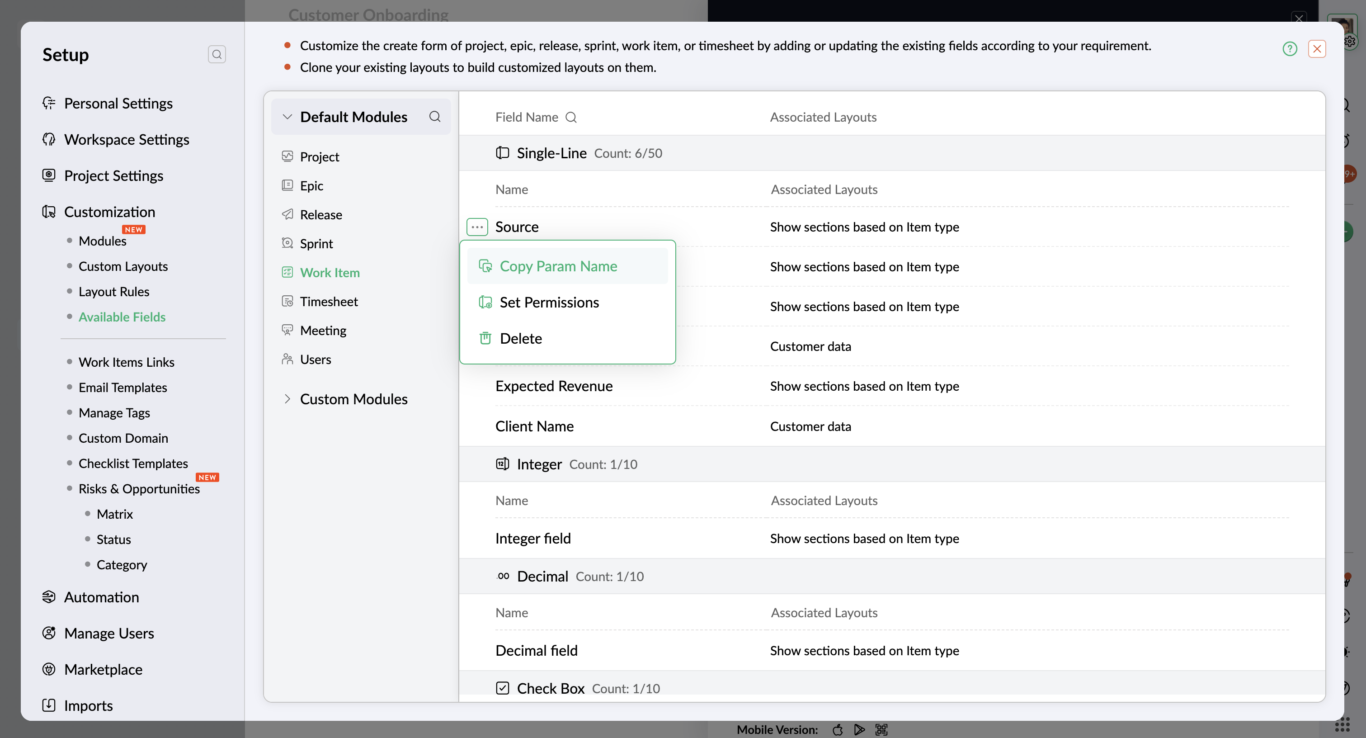Open the help question mark icon
This screenshot has height=738, width=1366.
tap(1289, 49)
